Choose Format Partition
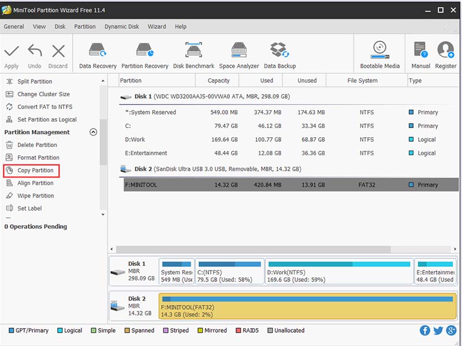The image size is (462, 346). tap(38, 157)
